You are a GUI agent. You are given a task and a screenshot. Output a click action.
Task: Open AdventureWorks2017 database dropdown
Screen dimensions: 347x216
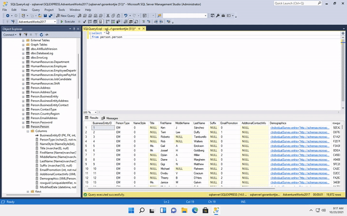[x=55, y=22]
